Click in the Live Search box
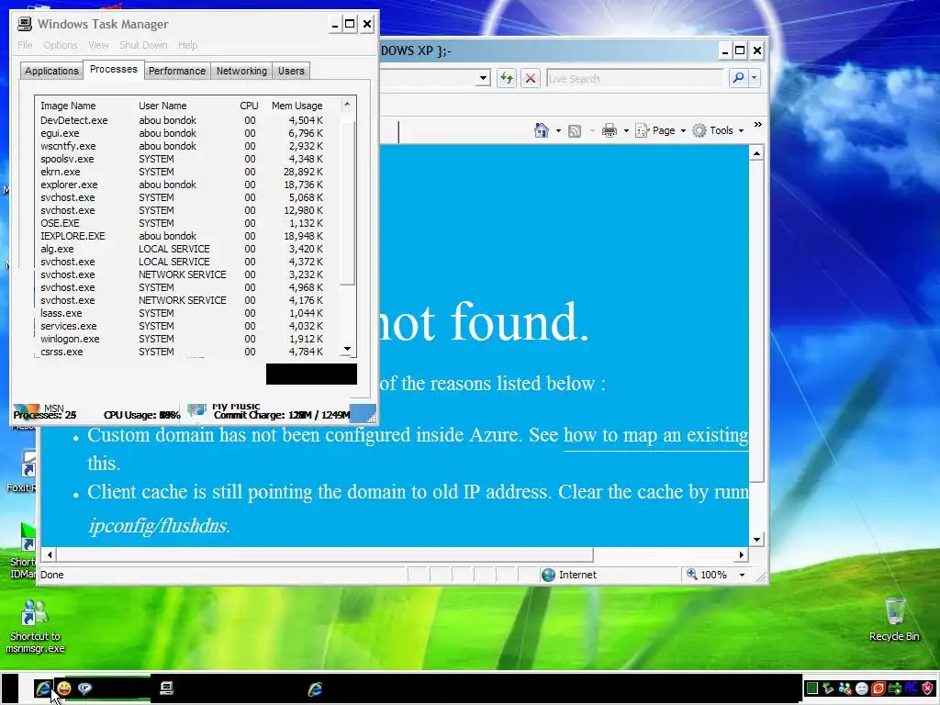 (635, 79)
